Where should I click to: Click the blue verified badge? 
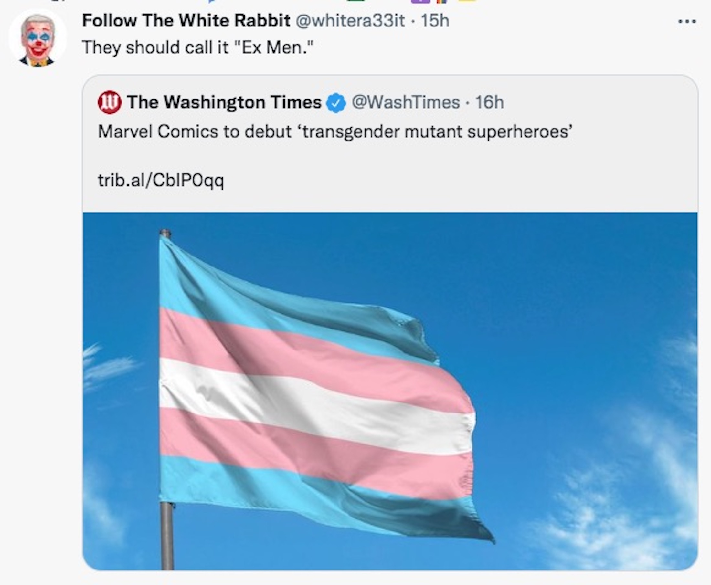tap(336, 103)
